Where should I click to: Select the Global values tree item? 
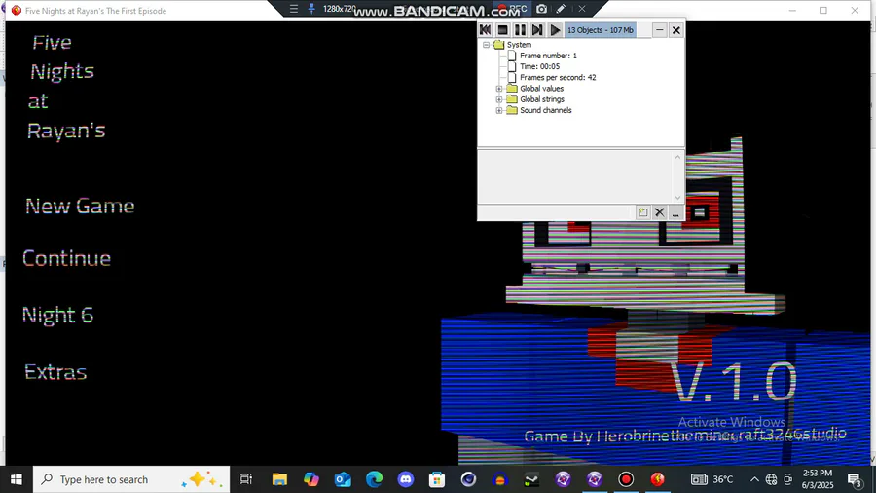pyautogui.click(x=541, y=89)
